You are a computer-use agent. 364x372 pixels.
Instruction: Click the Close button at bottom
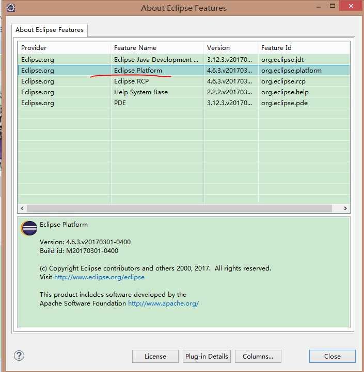pos(333,356)
